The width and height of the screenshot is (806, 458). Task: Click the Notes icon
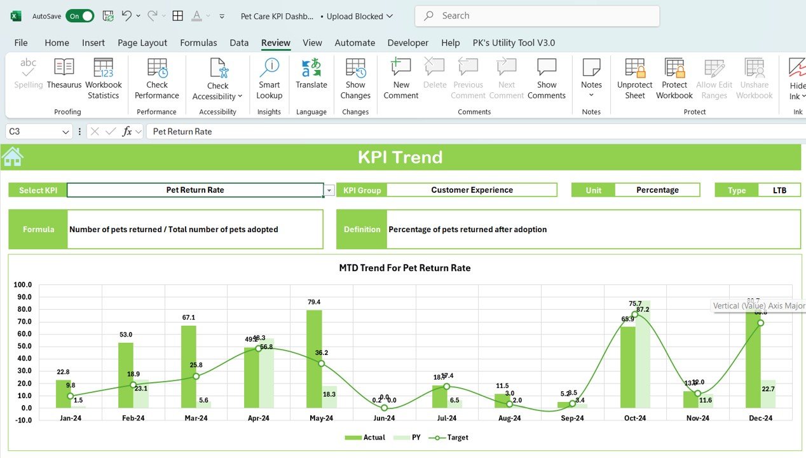pos(591,67)
